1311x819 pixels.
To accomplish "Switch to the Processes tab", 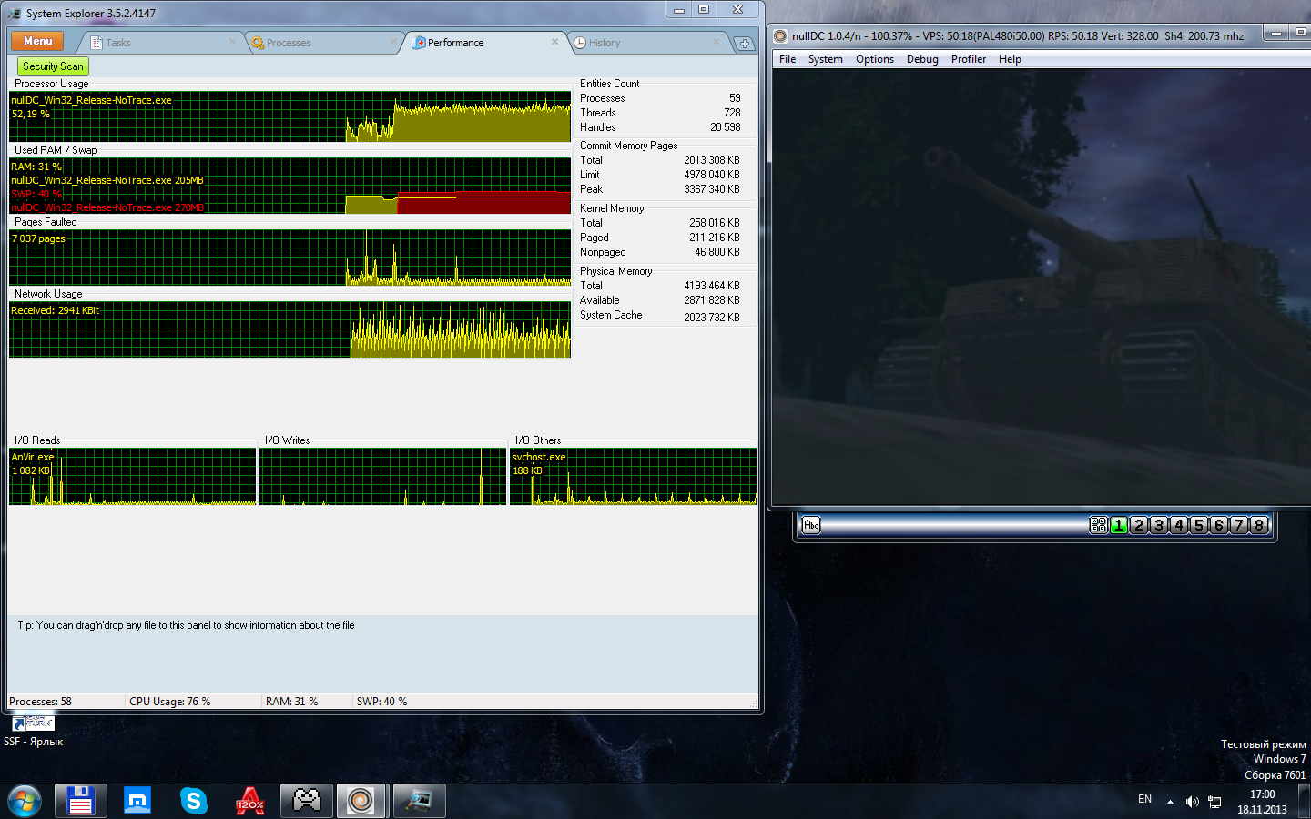I will coord(288,43).
